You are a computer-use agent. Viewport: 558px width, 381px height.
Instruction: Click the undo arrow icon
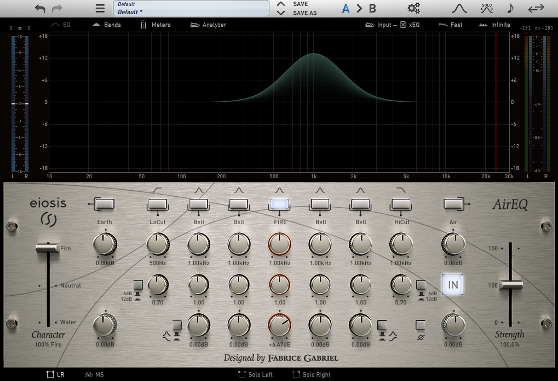tap(40, 8)
